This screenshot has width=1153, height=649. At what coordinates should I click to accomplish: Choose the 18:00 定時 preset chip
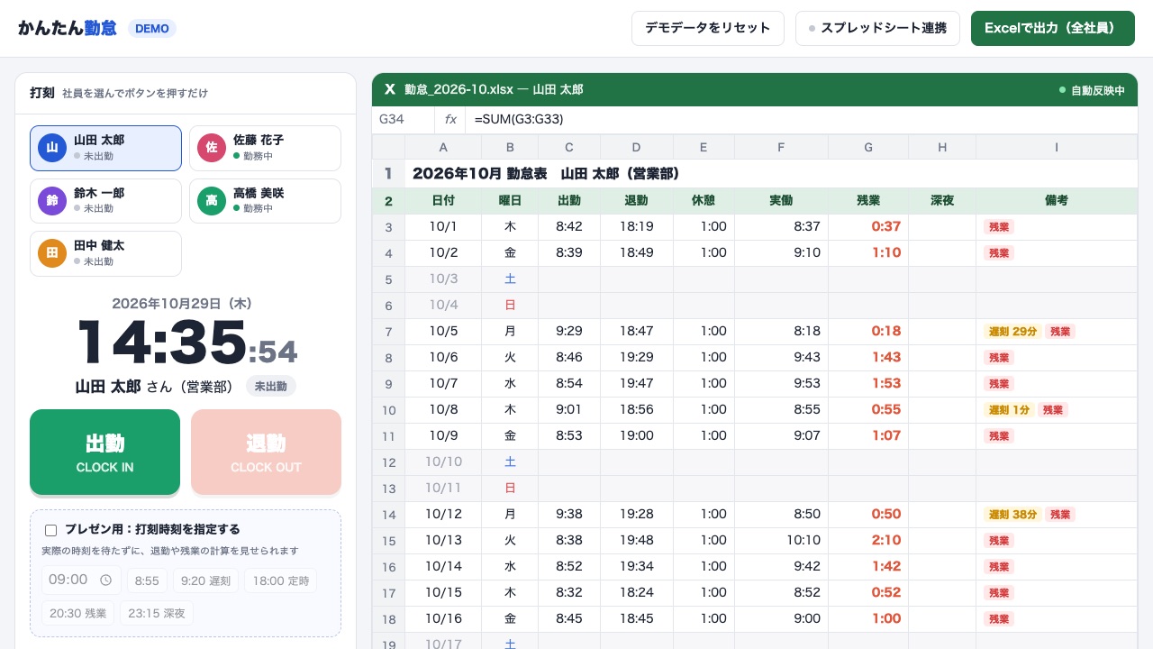pos(280,580)
